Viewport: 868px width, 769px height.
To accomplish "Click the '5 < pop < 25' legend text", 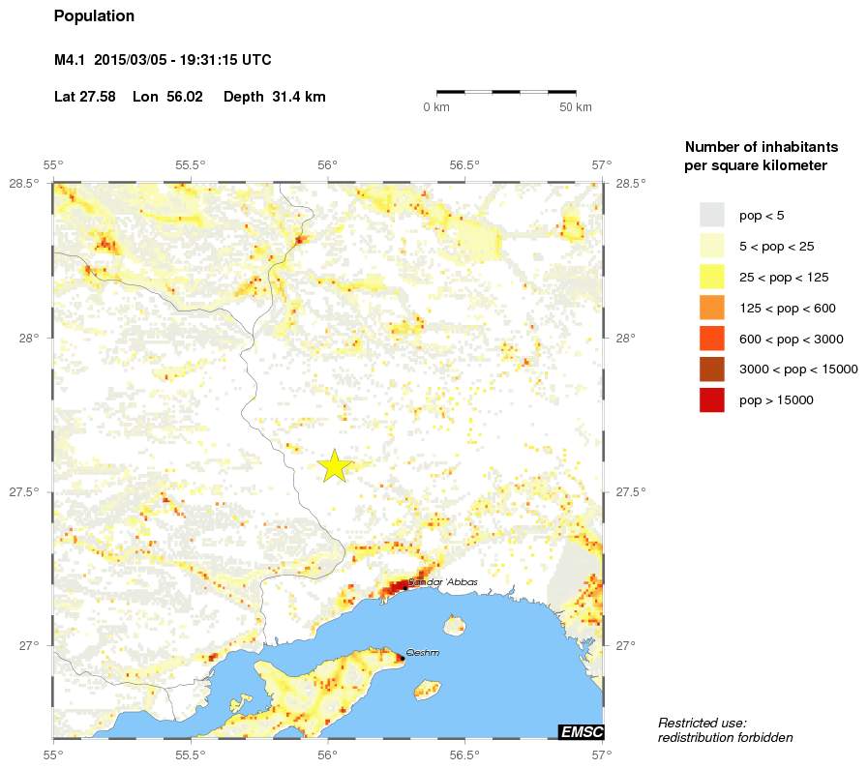I will point(777,247).
